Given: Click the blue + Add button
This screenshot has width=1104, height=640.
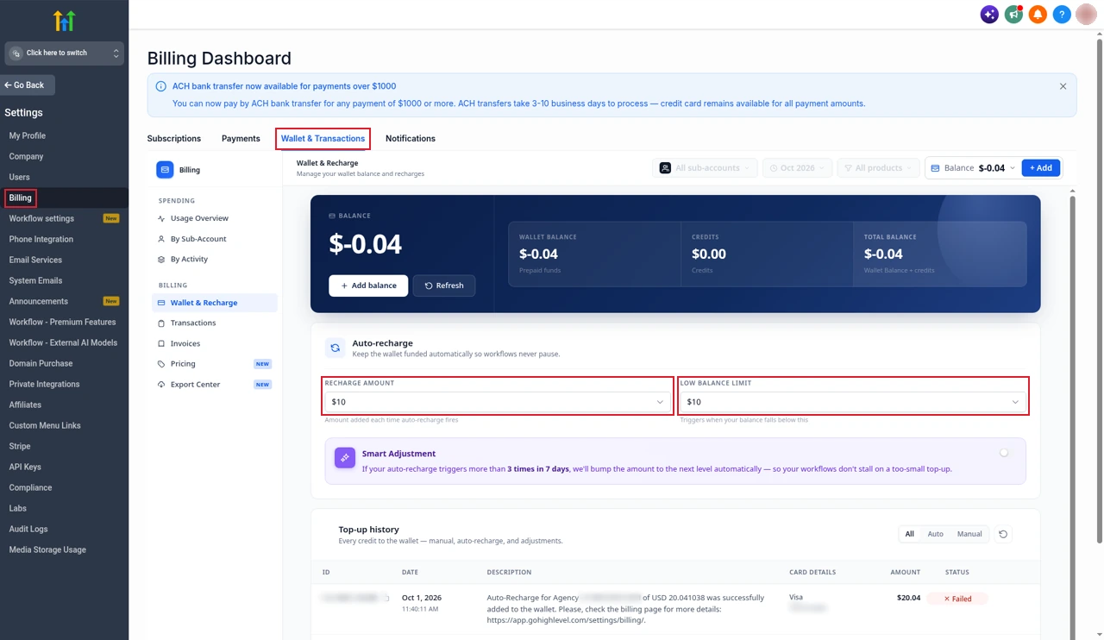Looking at the screenshot, I should coord(1041,168).
